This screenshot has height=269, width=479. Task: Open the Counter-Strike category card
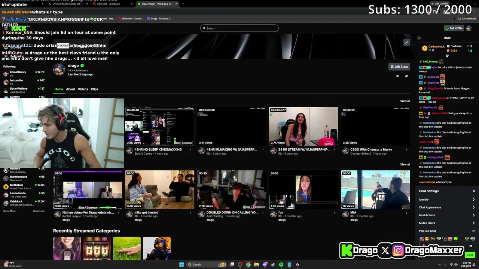point(157,248)
